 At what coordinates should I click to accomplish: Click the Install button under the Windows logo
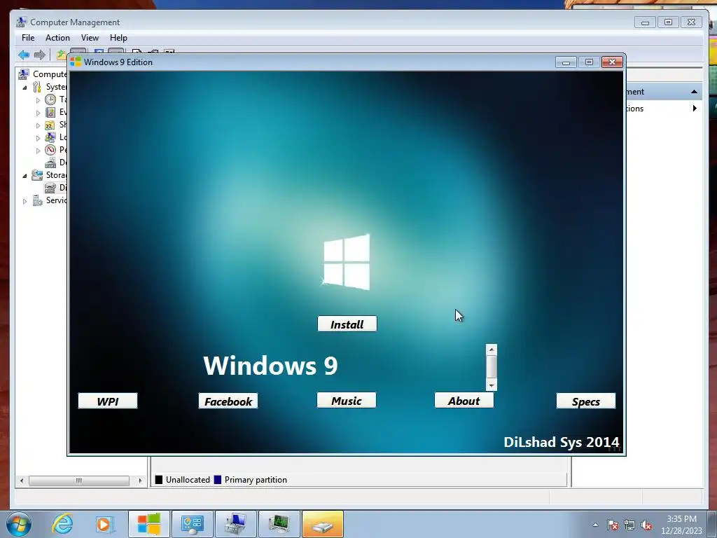click(x=347, y=324)
